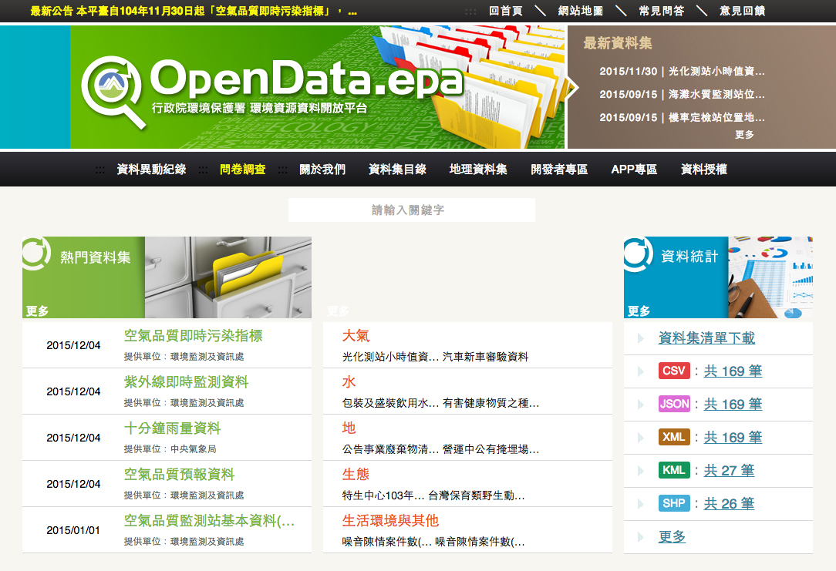
Task: Open the 十分鐘雨量資料 dataset
Action: point(172,428)
